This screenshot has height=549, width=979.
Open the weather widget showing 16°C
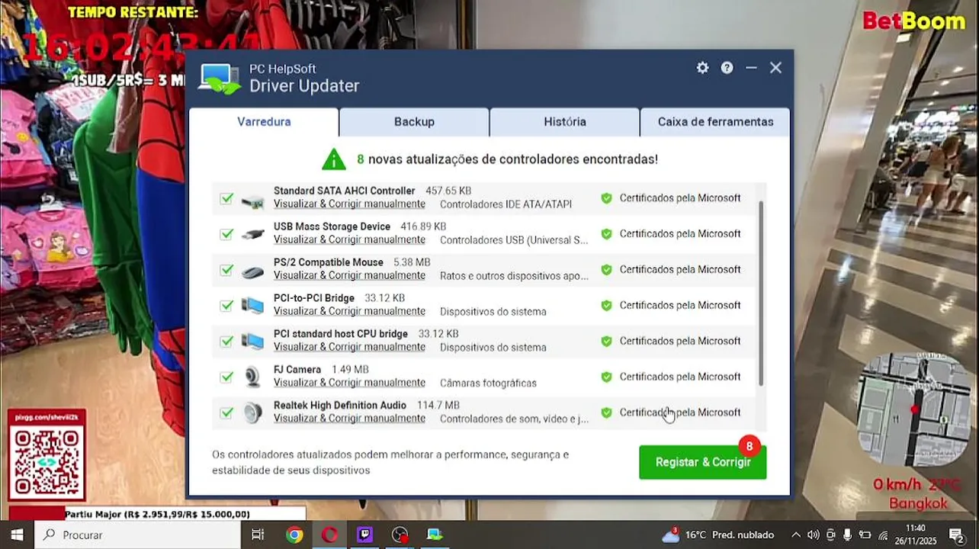pyautogui.click(x=718, y=535)
